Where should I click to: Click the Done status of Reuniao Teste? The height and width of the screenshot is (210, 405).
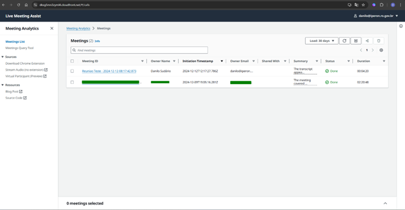331,71
